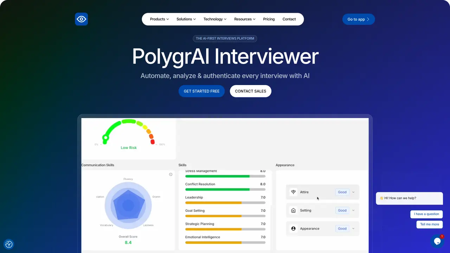Click the PolygrAI eye logo
This screenshot has height=253, width=450.
click(81, 19)
